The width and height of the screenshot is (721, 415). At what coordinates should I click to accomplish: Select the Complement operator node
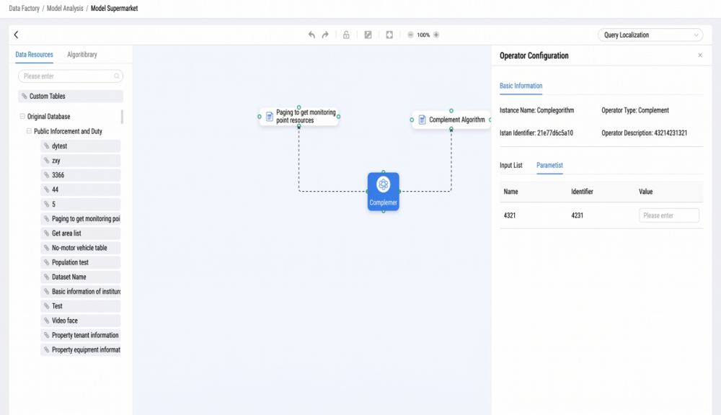pyautogui.click(x=383, y=192)
